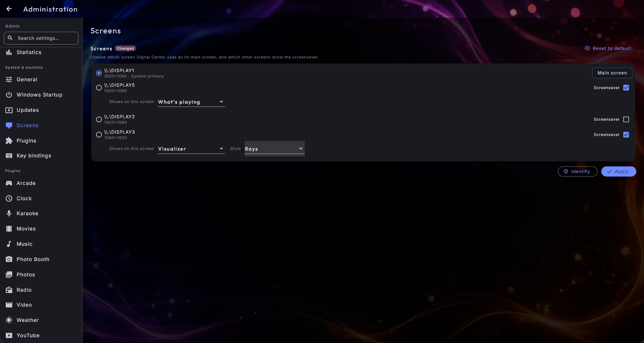Select DISPLAY2 as the main screen

click(x=99, y=119)
